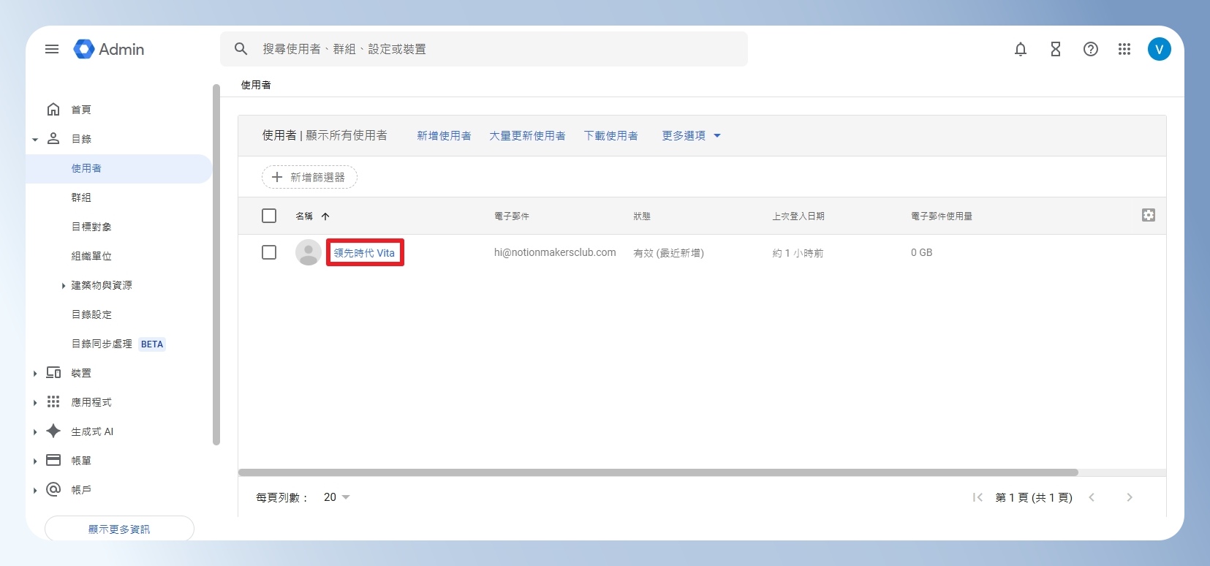Go to next page chevron

[x=1130, y=497]
